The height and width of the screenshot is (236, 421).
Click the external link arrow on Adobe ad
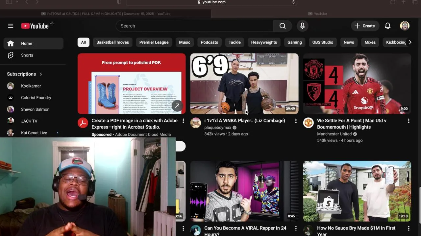[177, 106]
